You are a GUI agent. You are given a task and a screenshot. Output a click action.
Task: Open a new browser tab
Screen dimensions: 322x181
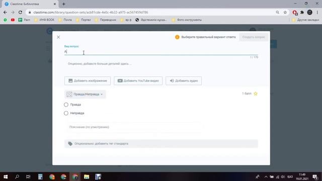tap(64, 4)
